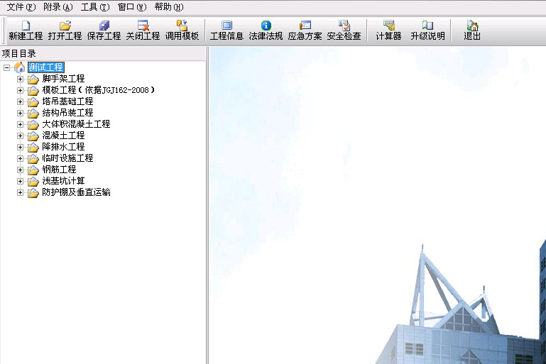Select the 混凝土工程 tree label

point(63,136)
